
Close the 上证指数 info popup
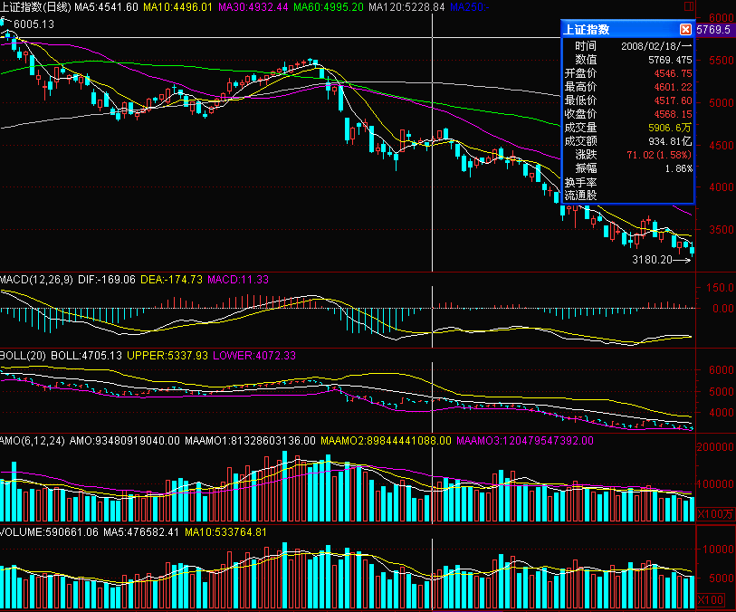[x=685, y=30]
